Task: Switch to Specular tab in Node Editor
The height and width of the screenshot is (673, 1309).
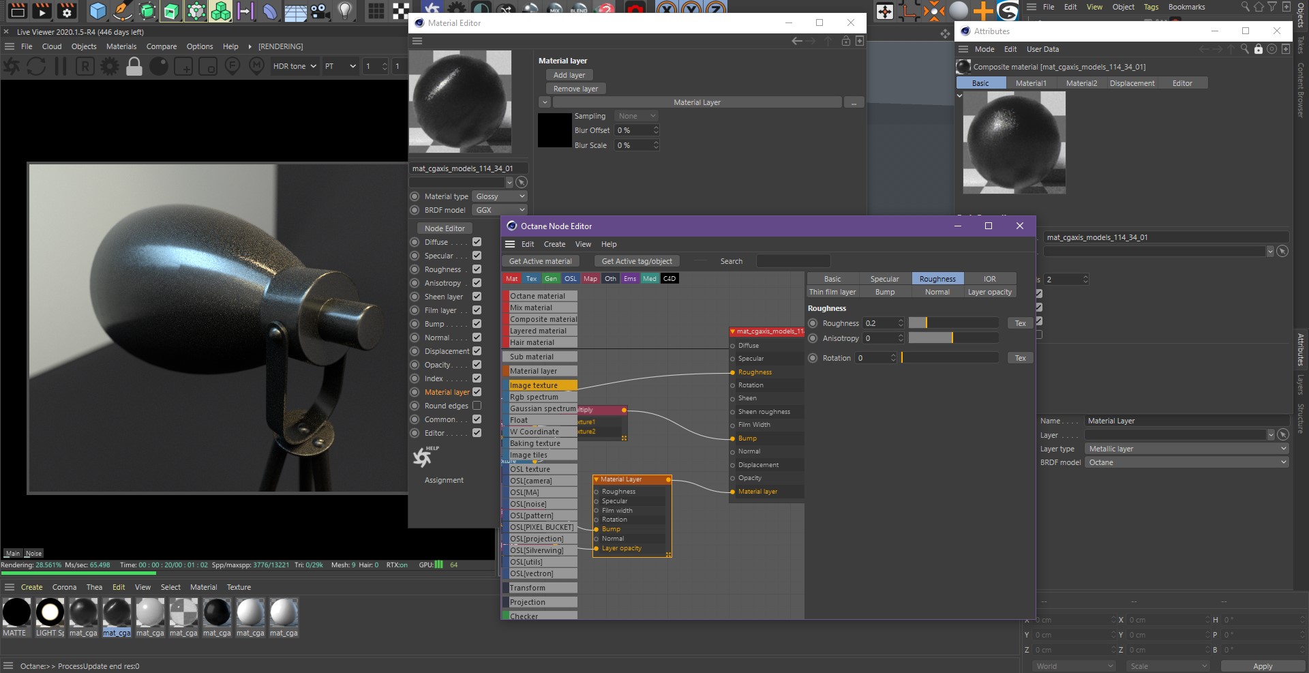Action: coord(884,279)
